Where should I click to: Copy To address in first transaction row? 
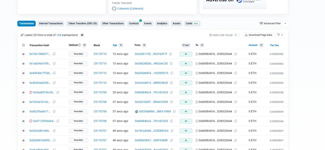(236, 54)
